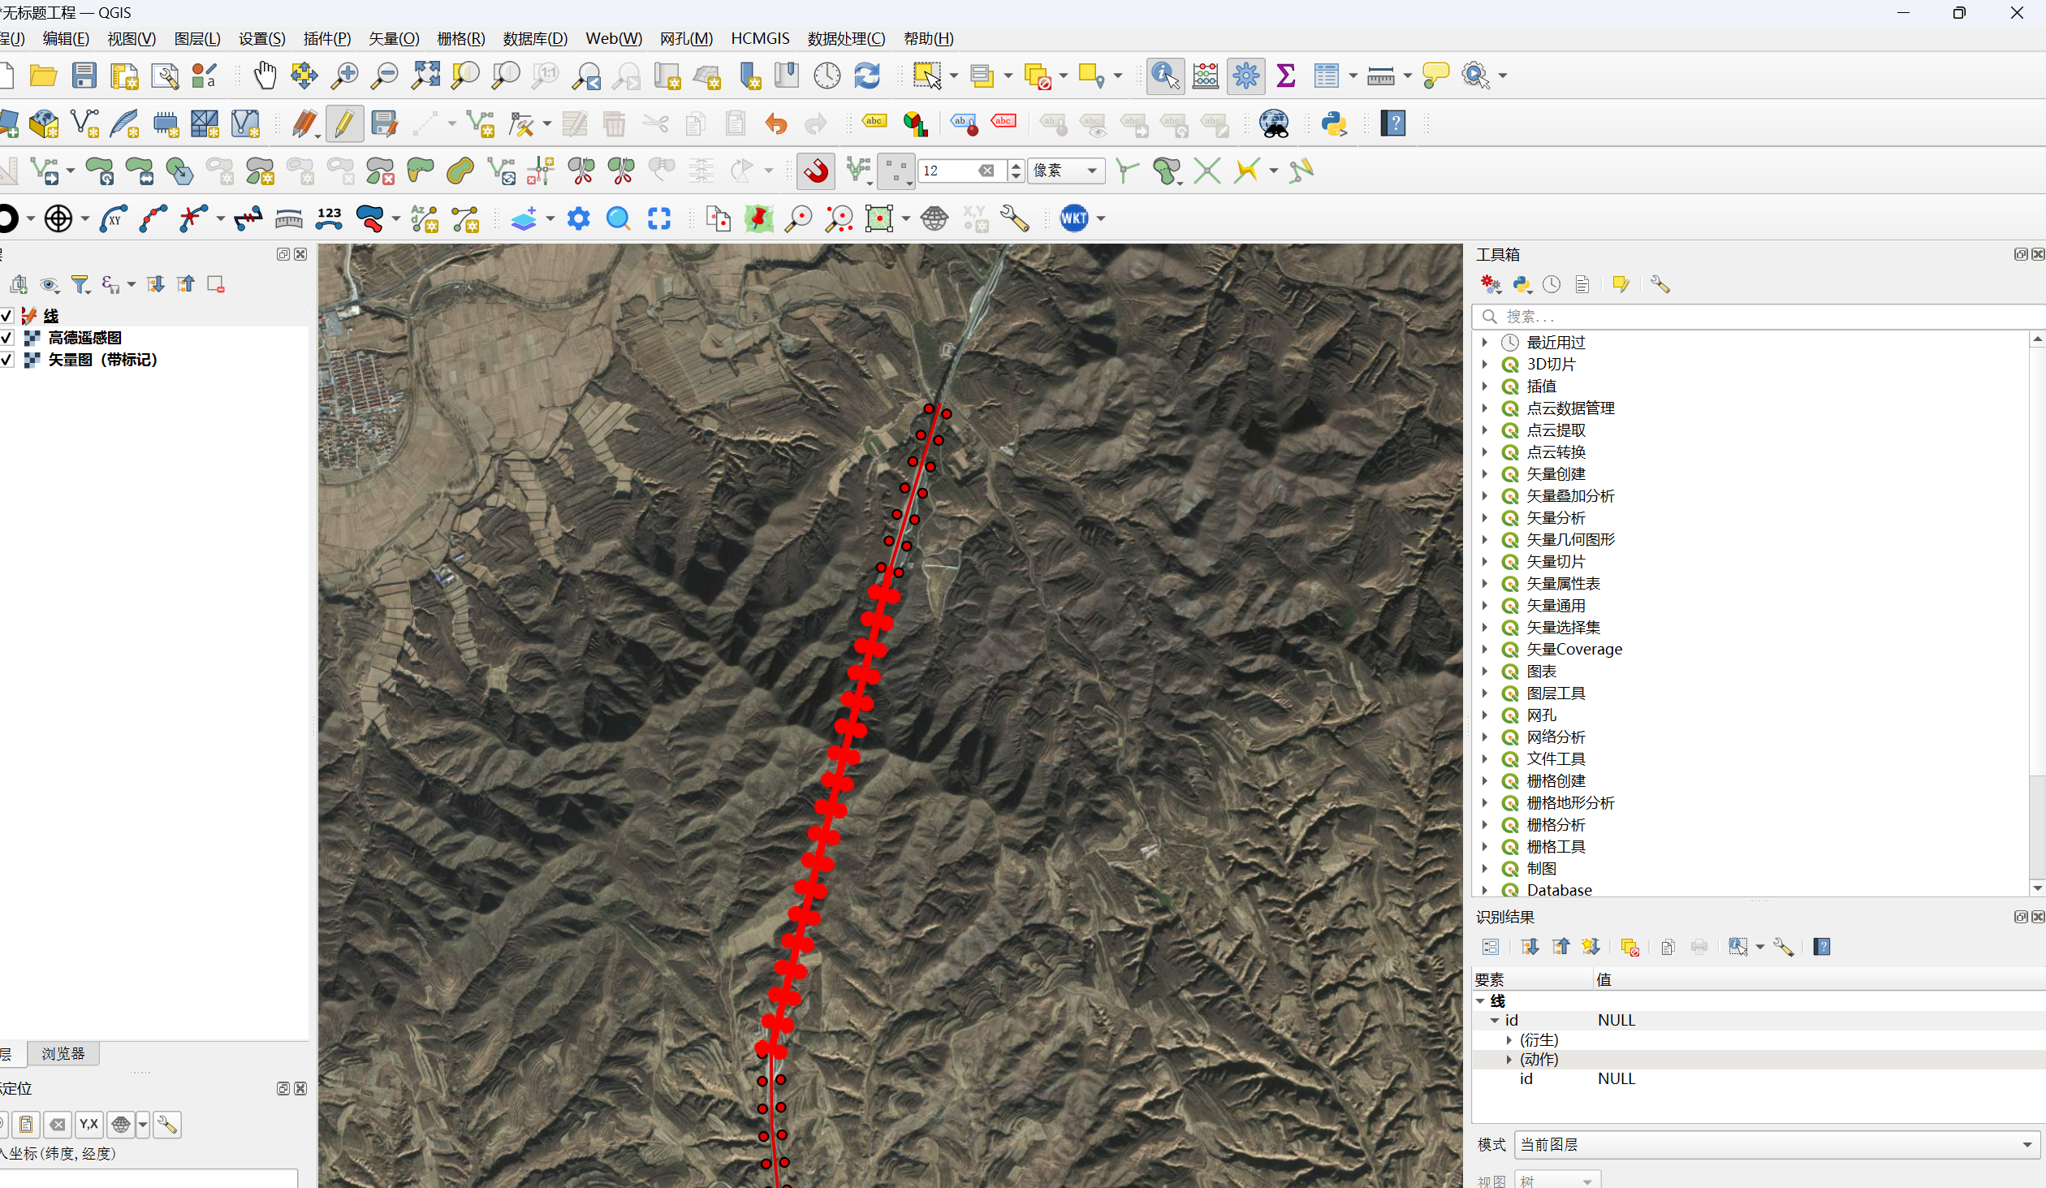Viewport: 2046px width, 1188px height.
Task: Toggle editing with the pencil icon
Action: [343, 123]
